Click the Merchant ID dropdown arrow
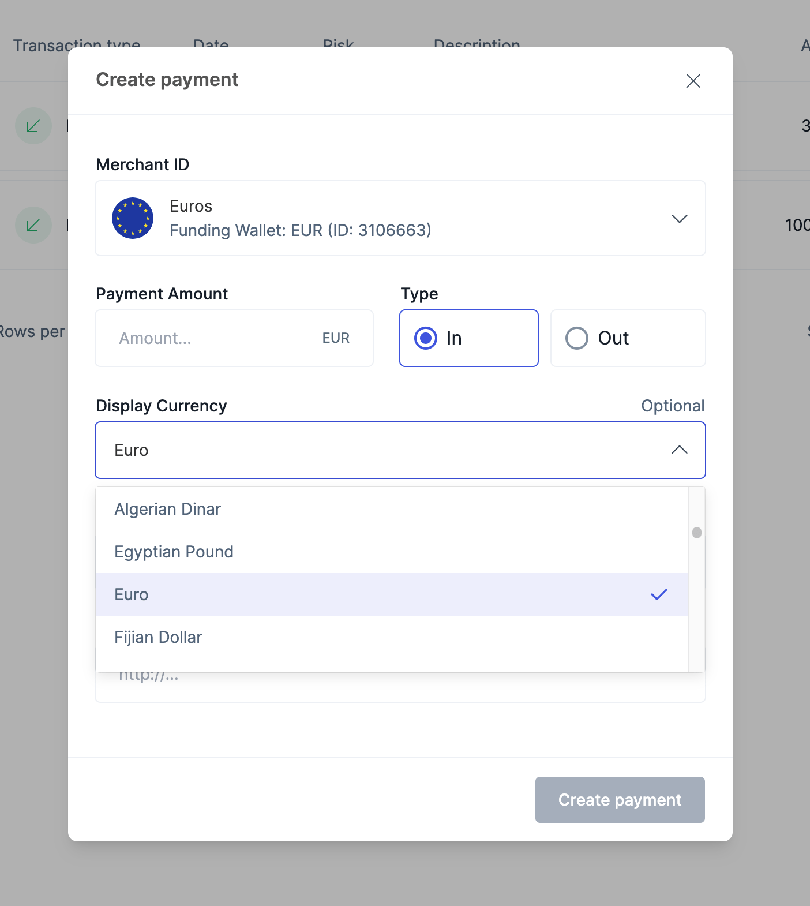Image resolution: width=810 pixels, height=906 pixels. click(680, 219)
